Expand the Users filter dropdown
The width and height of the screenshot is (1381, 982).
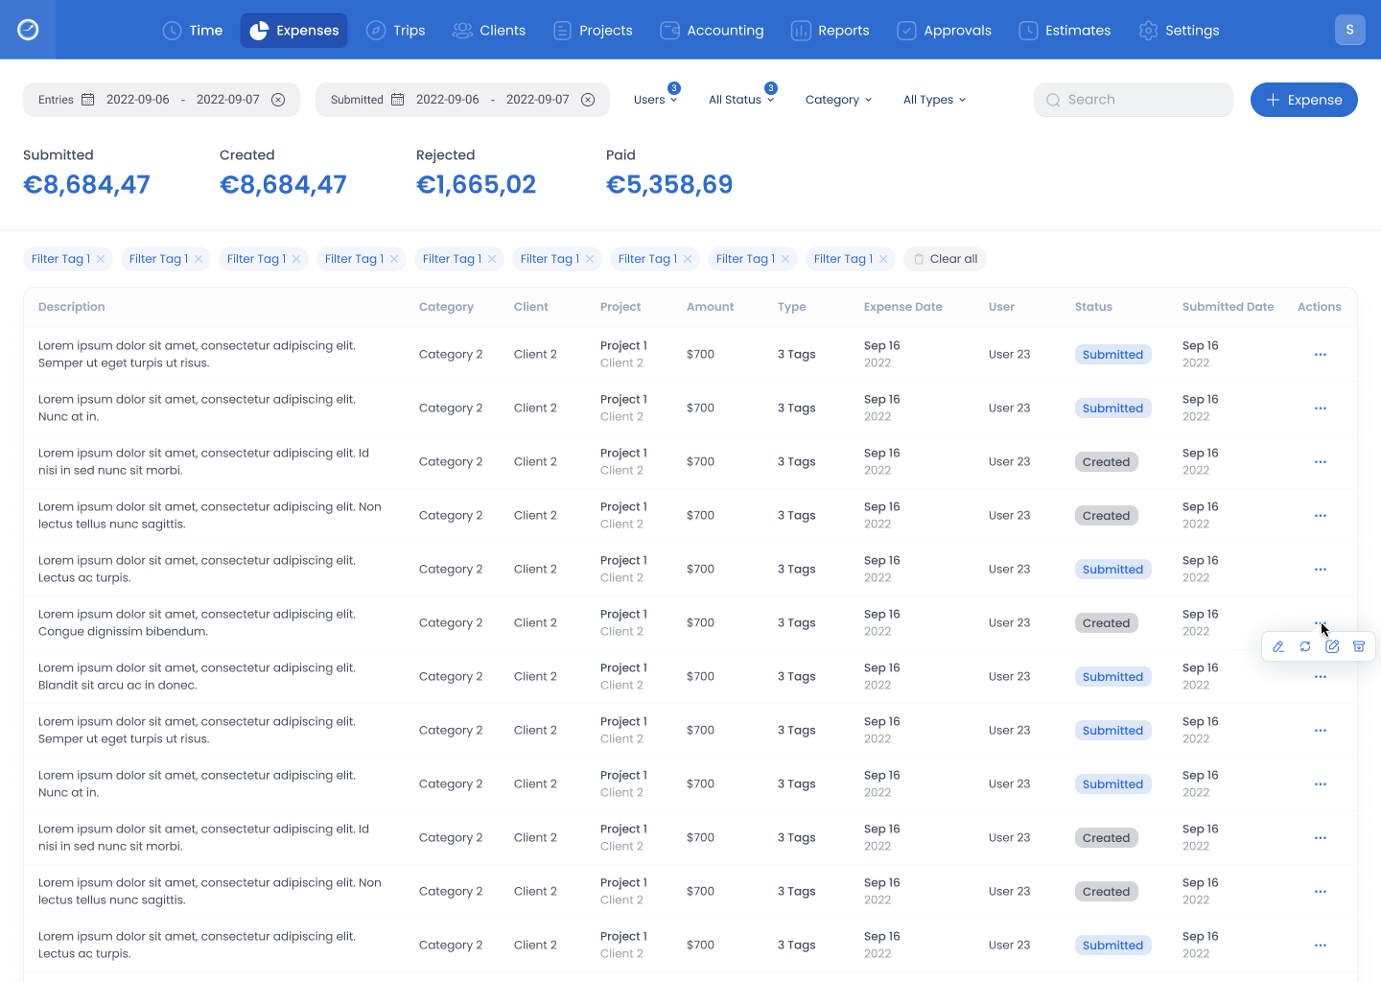pyautogui.click(x=656, y=100)
